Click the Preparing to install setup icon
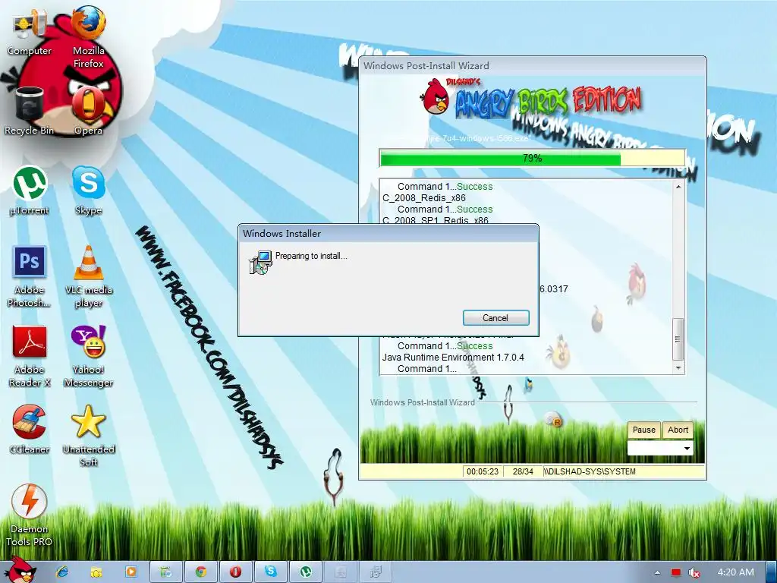The width and height of the screenshot is (777, 583). click(x=260, y=262)
